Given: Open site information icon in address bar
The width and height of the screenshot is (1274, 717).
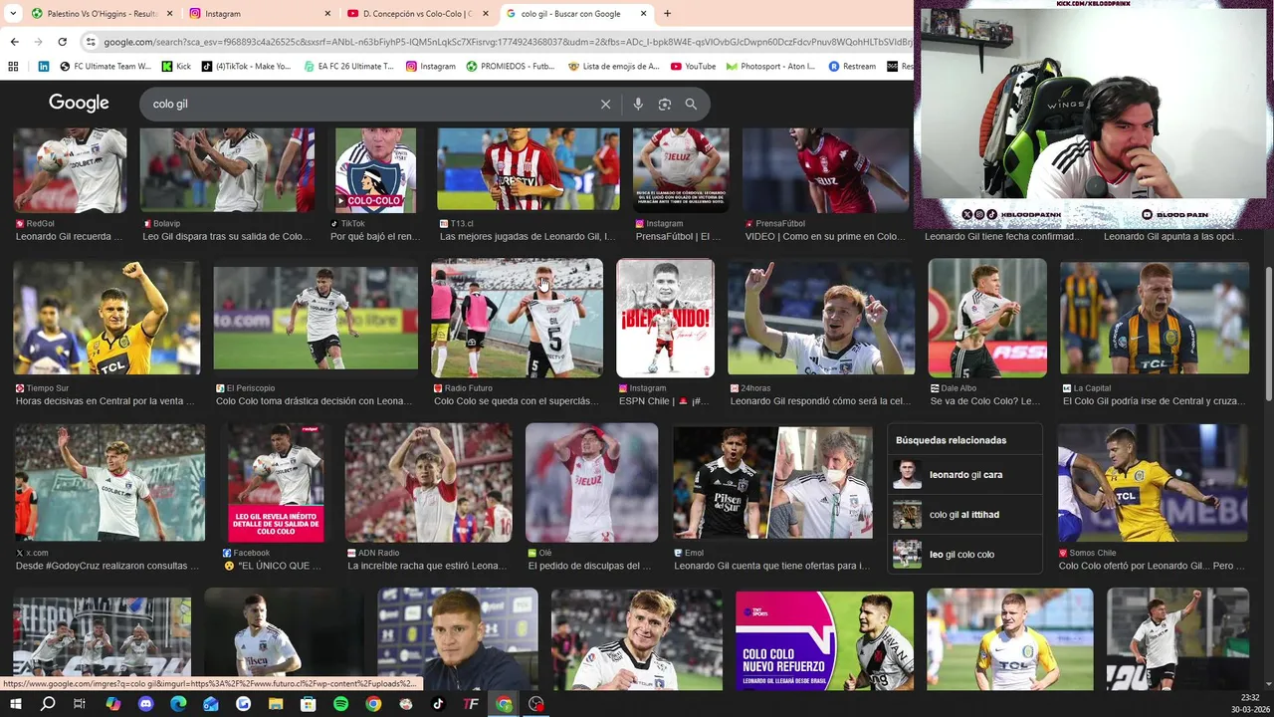Looking at the screenshot, I should (x=91, y=42).
